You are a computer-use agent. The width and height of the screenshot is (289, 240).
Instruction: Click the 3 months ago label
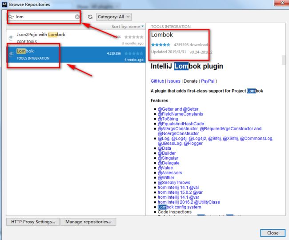click(x=132, y=43)
